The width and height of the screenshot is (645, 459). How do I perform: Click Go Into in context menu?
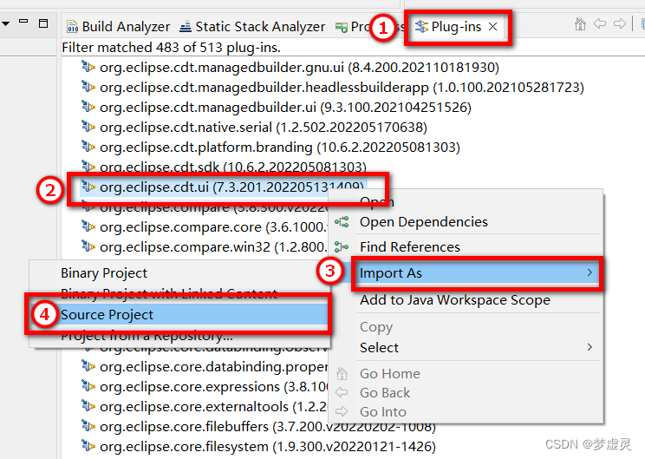click(x=382, y=412)
